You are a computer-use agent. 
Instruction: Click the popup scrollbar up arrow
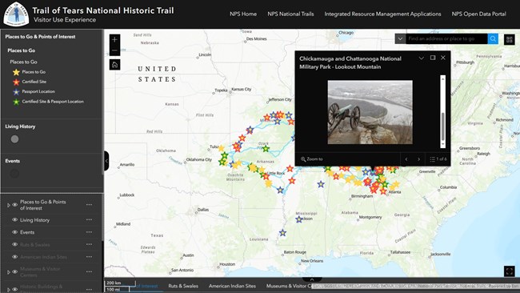(442, 78)
